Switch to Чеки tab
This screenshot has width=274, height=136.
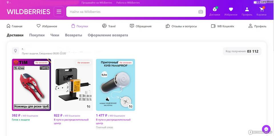coord(55,35)
